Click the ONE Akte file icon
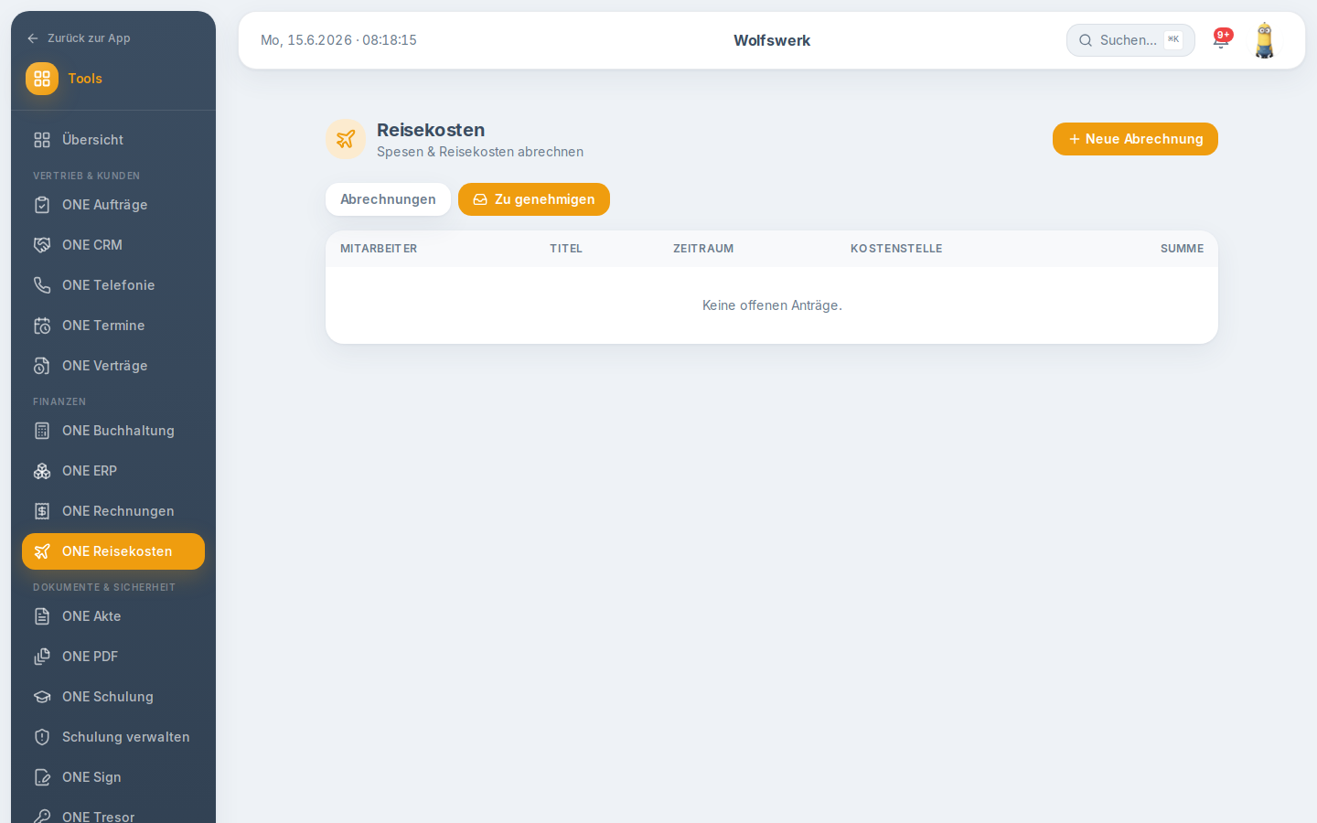Viewport: 1317px width, 823px height. (42, 616)
